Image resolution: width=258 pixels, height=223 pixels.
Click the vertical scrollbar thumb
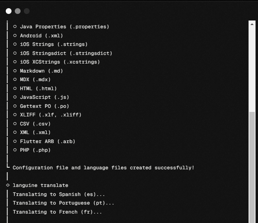[x=252, y=164]
